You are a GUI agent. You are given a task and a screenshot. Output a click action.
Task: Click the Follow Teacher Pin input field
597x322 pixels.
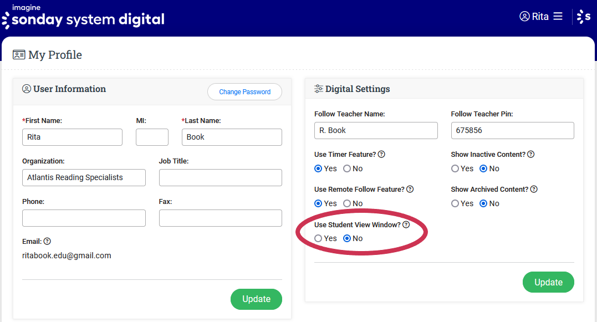pyautogui.click(x=512, y=130)
